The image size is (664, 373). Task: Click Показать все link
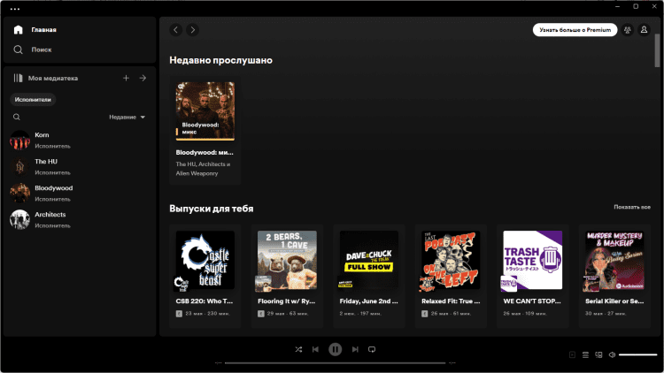632,207
